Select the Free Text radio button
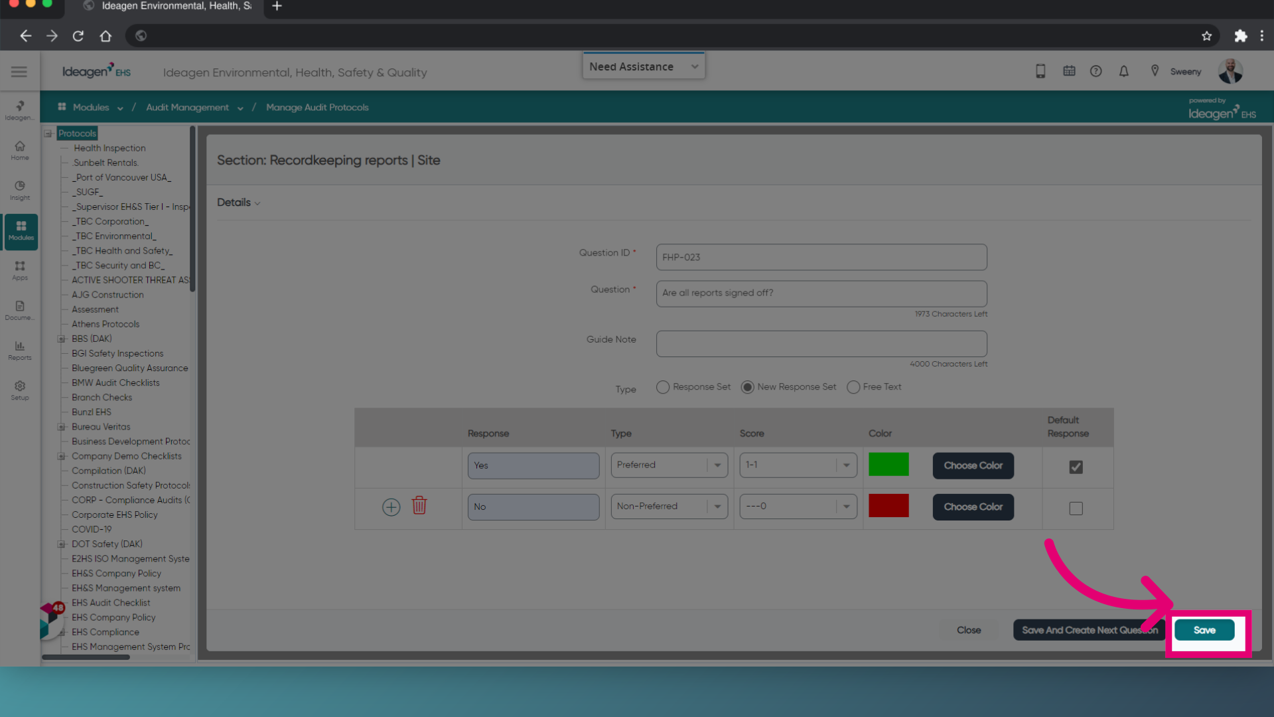This screenshot has height=717, width=1274. tap(853, 387)
